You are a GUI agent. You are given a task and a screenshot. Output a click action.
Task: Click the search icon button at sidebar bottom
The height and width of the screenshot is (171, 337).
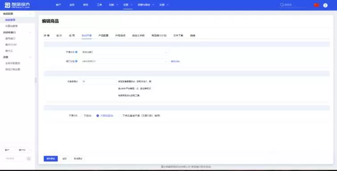click(x=29, y=159)
